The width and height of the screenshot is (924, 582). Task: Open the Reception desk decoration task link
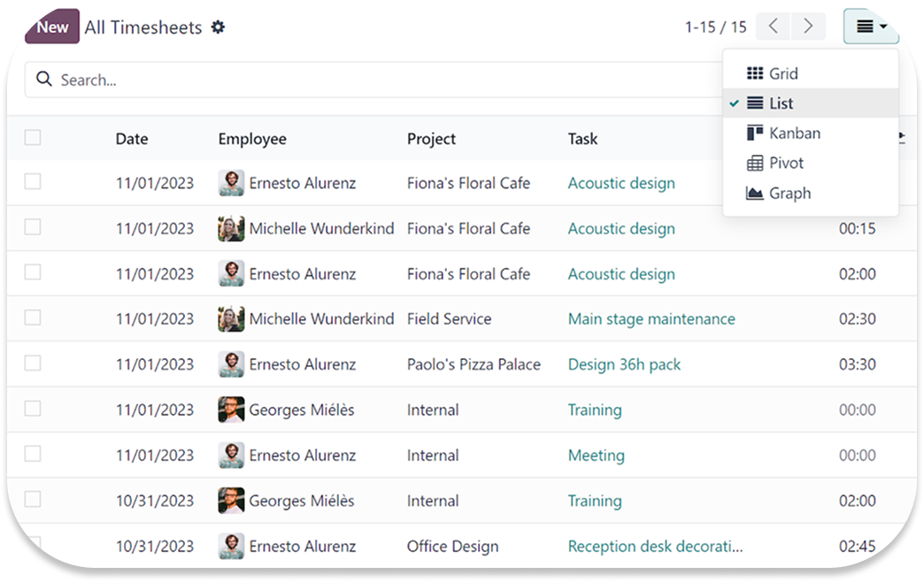click(x=655, y=546)
